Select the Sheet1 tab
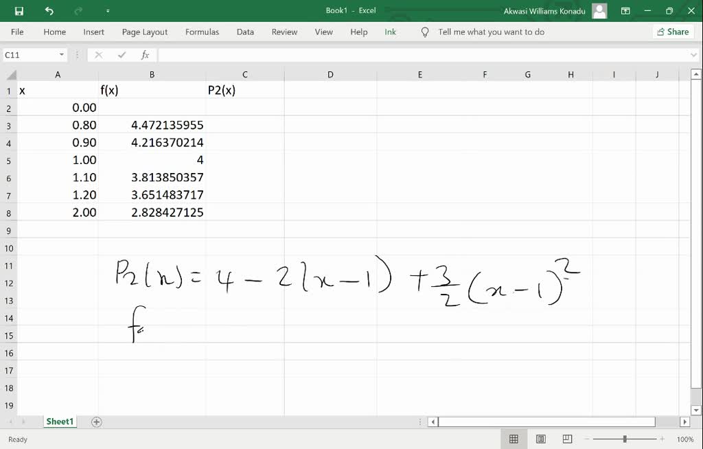 [x=60, y=422]
